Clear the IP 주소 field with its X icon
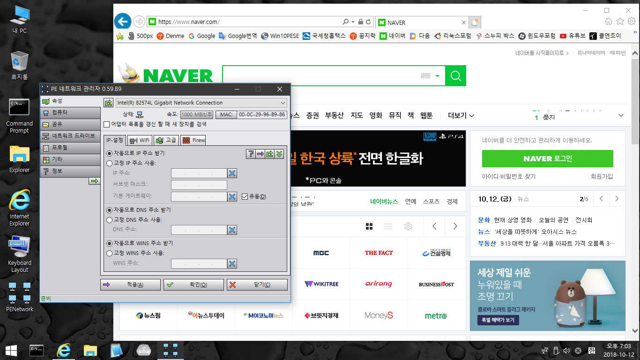640x360 pixels. click(232, 173)
